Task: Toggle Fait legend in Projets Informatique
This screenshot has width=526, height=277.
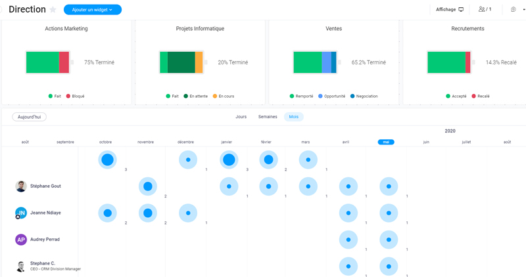Action: point(172,96)
